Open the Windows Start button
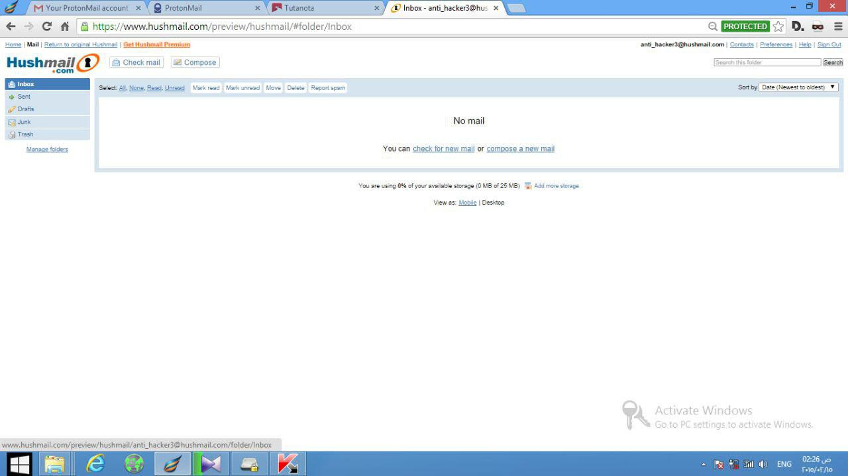The image size is (848, 476). 19,464
